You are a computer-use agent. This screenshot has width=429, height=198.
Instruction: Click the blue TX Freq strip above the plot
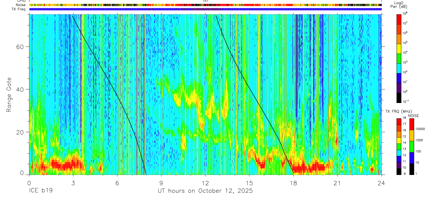[x=205, y=9]
